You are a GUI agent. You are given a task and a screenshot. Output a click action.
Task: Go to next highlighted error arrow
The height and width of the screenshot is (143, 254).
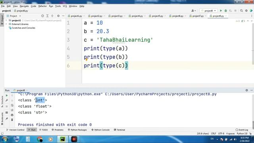click(251, 21)
